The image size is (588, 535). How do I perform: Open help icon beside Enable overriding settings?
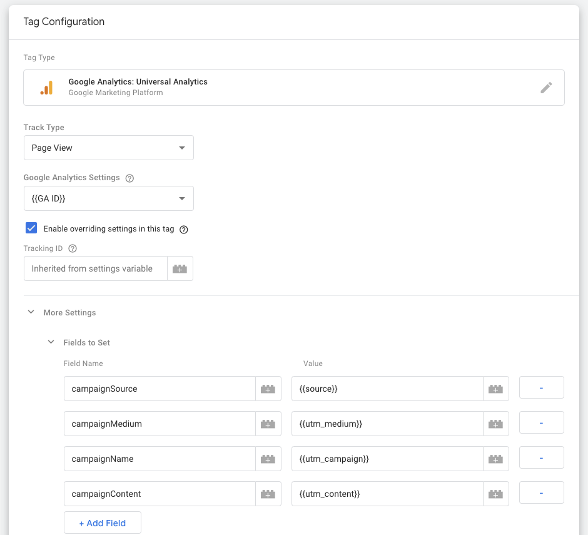(x=184, y=230)
